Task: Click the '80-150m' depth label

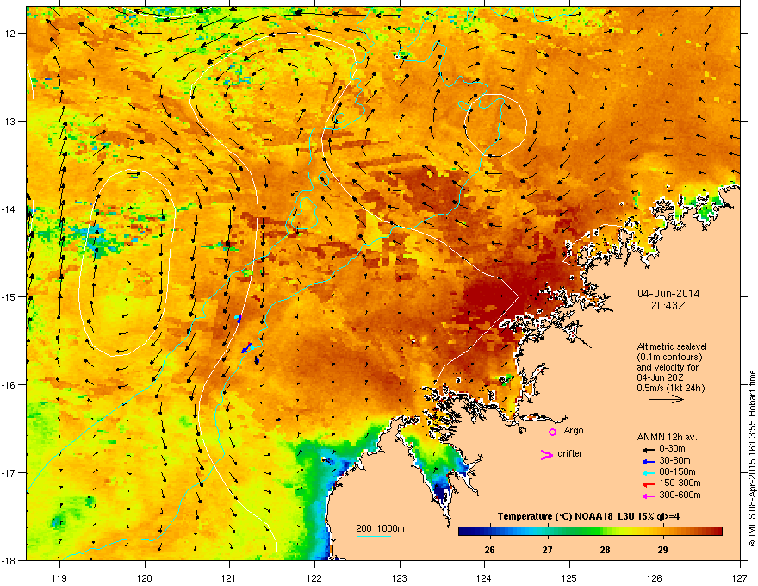Action: [x=677, y=472]
